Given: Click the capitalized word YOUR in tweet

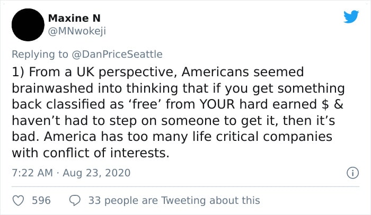Looking at the screenshot, I should (217, 104).
